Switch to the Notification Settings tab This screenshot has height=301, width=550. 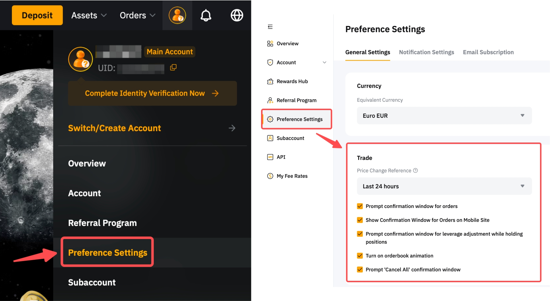[426, 52]
